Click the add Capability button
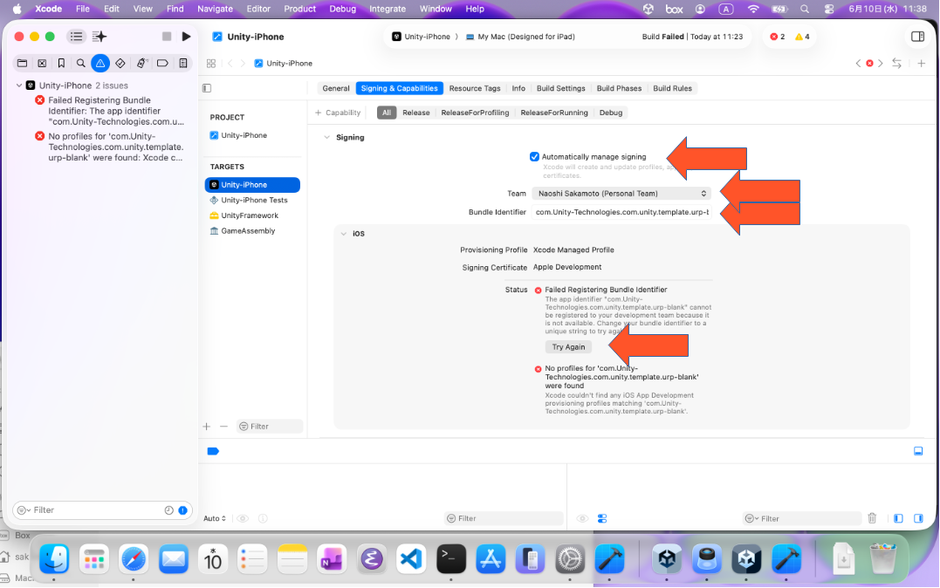 [338, 113]
